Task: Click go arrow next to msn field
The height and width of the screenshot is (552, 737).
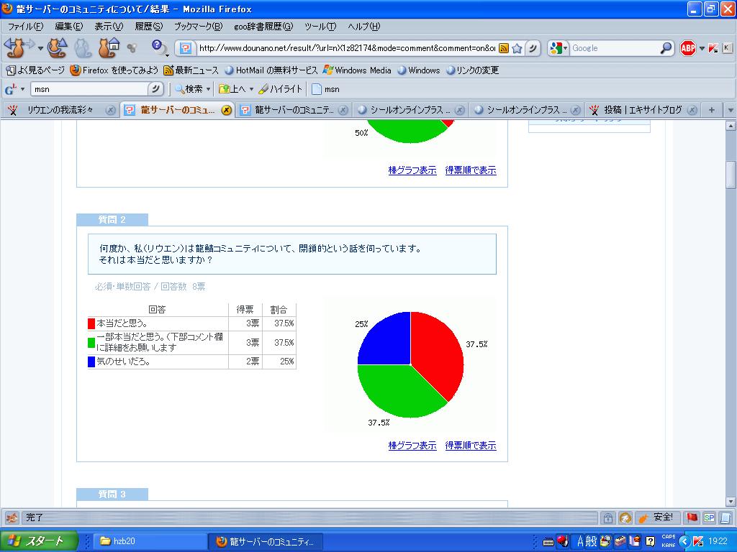Action: point(155,88)
